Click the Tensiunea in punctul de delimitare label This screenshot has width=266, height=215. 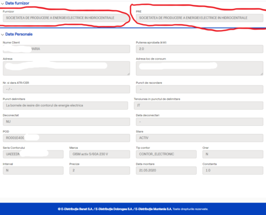point(157,99)
